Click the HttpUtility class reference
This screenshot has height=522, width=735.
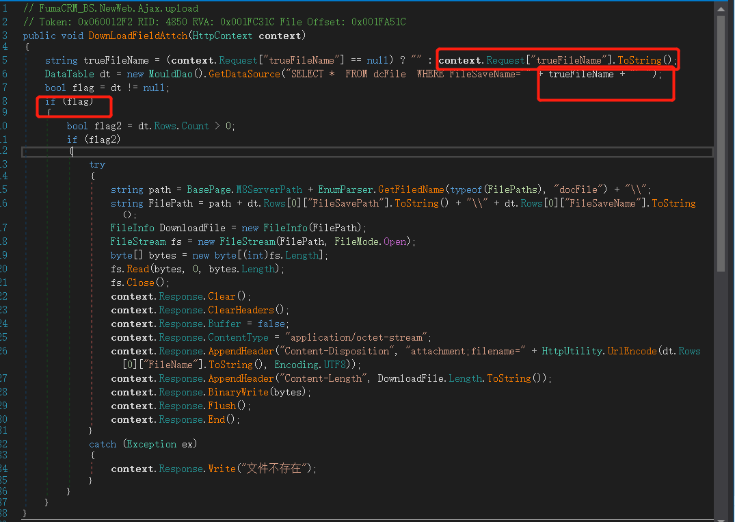572,351
